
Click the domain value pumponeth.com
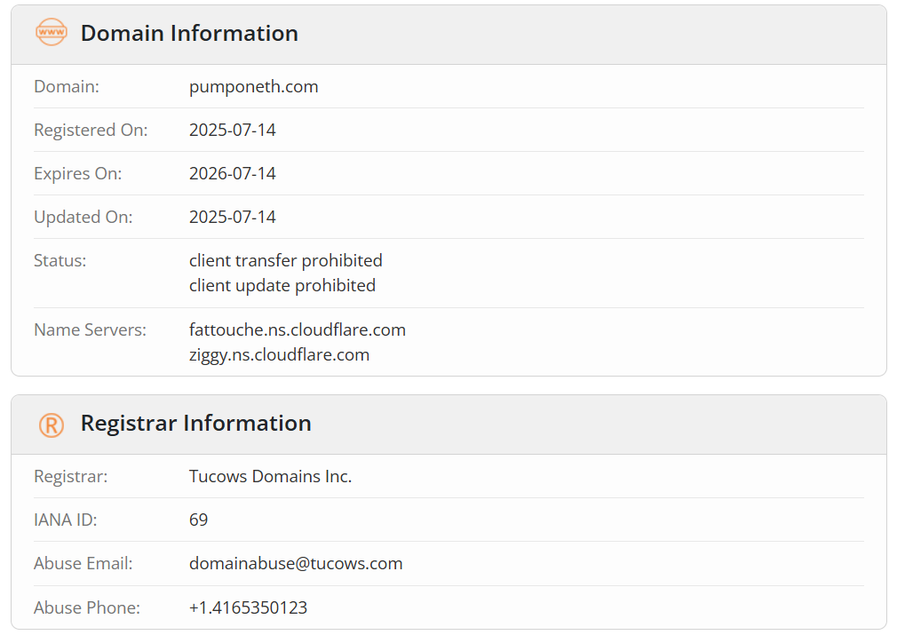tap(253, 86)
